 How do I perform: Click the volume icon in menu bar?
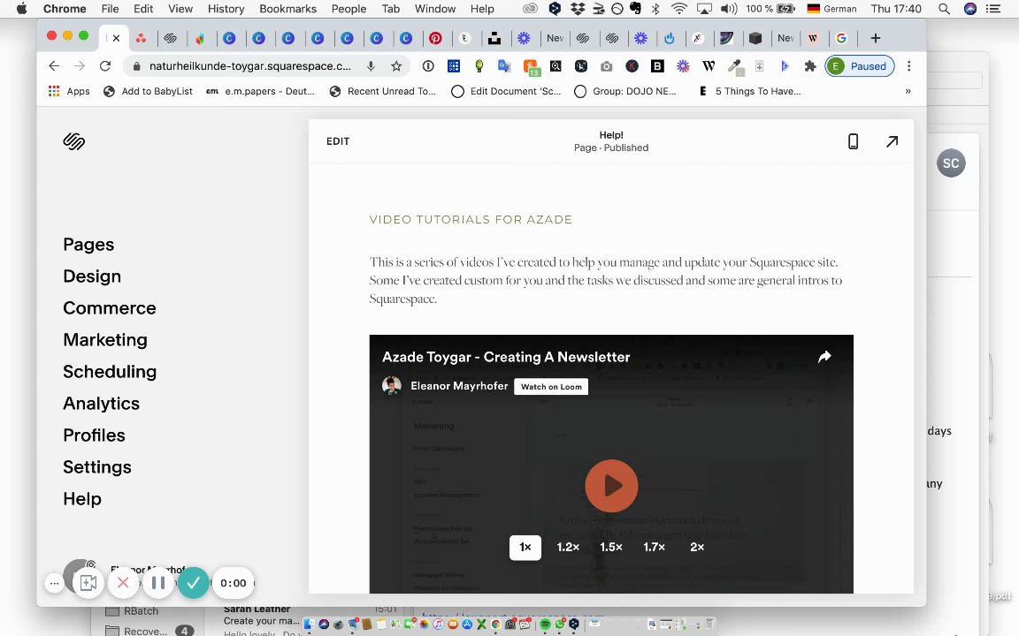pos(729,9)
